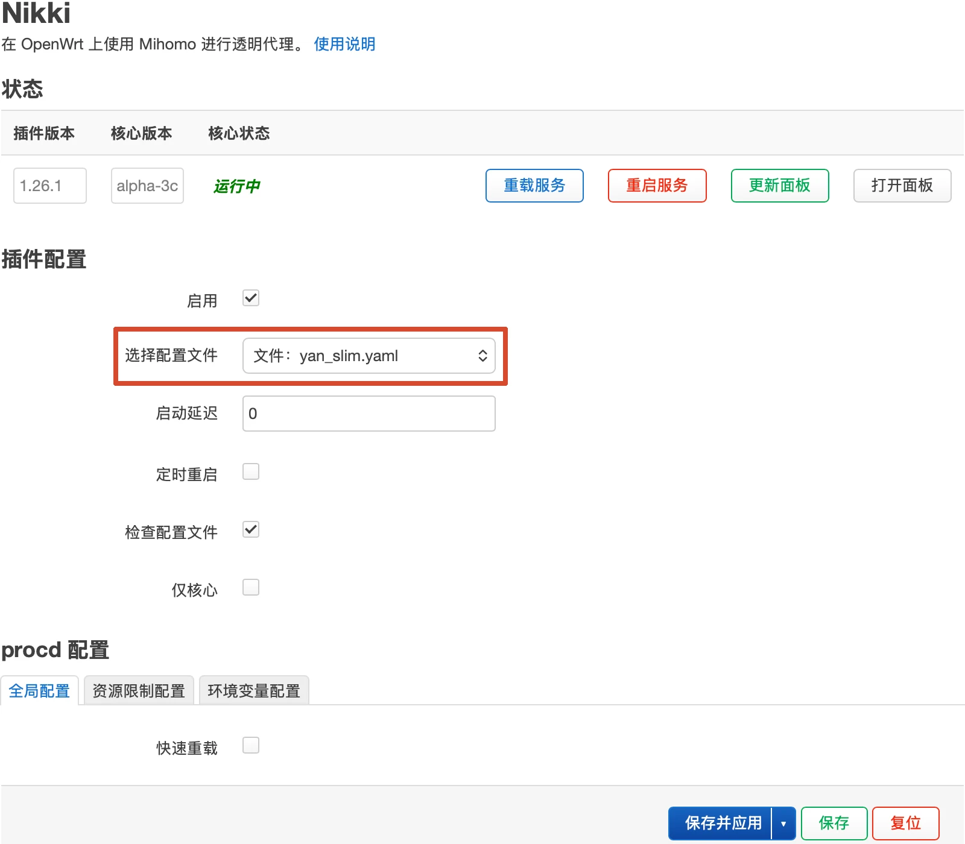Click the 状态 section heading
Image resolution: width=965 pixels, height=844 pixels.
[x=22, y=89]
